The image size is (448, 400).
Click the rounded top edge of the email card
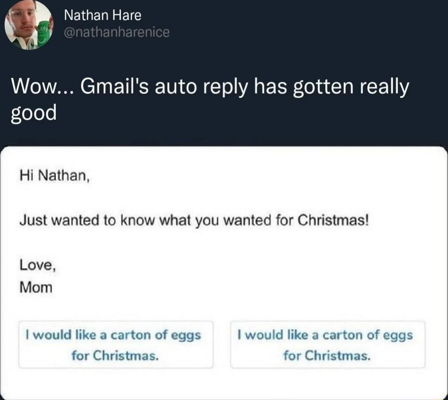coord(224,146)
